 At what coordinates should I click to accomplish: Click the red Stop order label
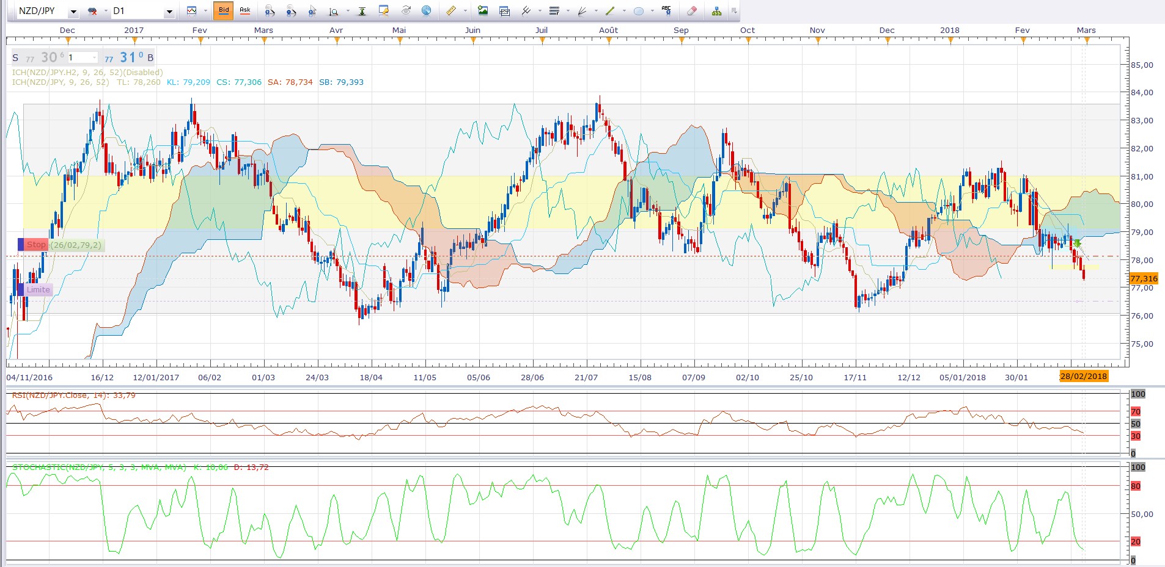[35, 245]
